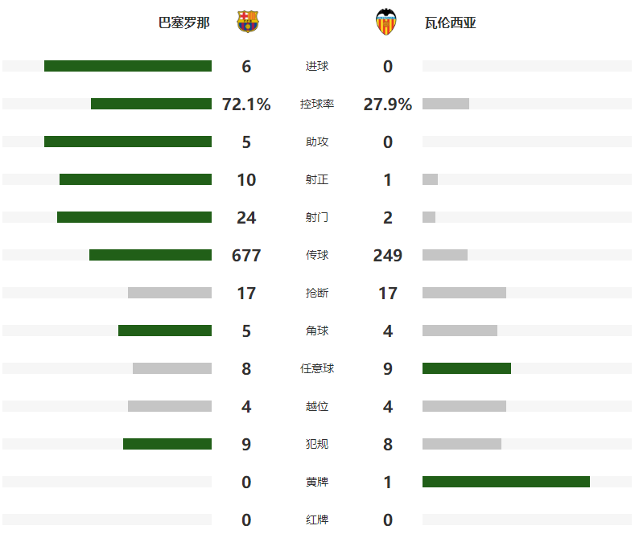Click Barcelona's shots on target value 10
The height and width of the screenshot is (534, 639).
246,179
